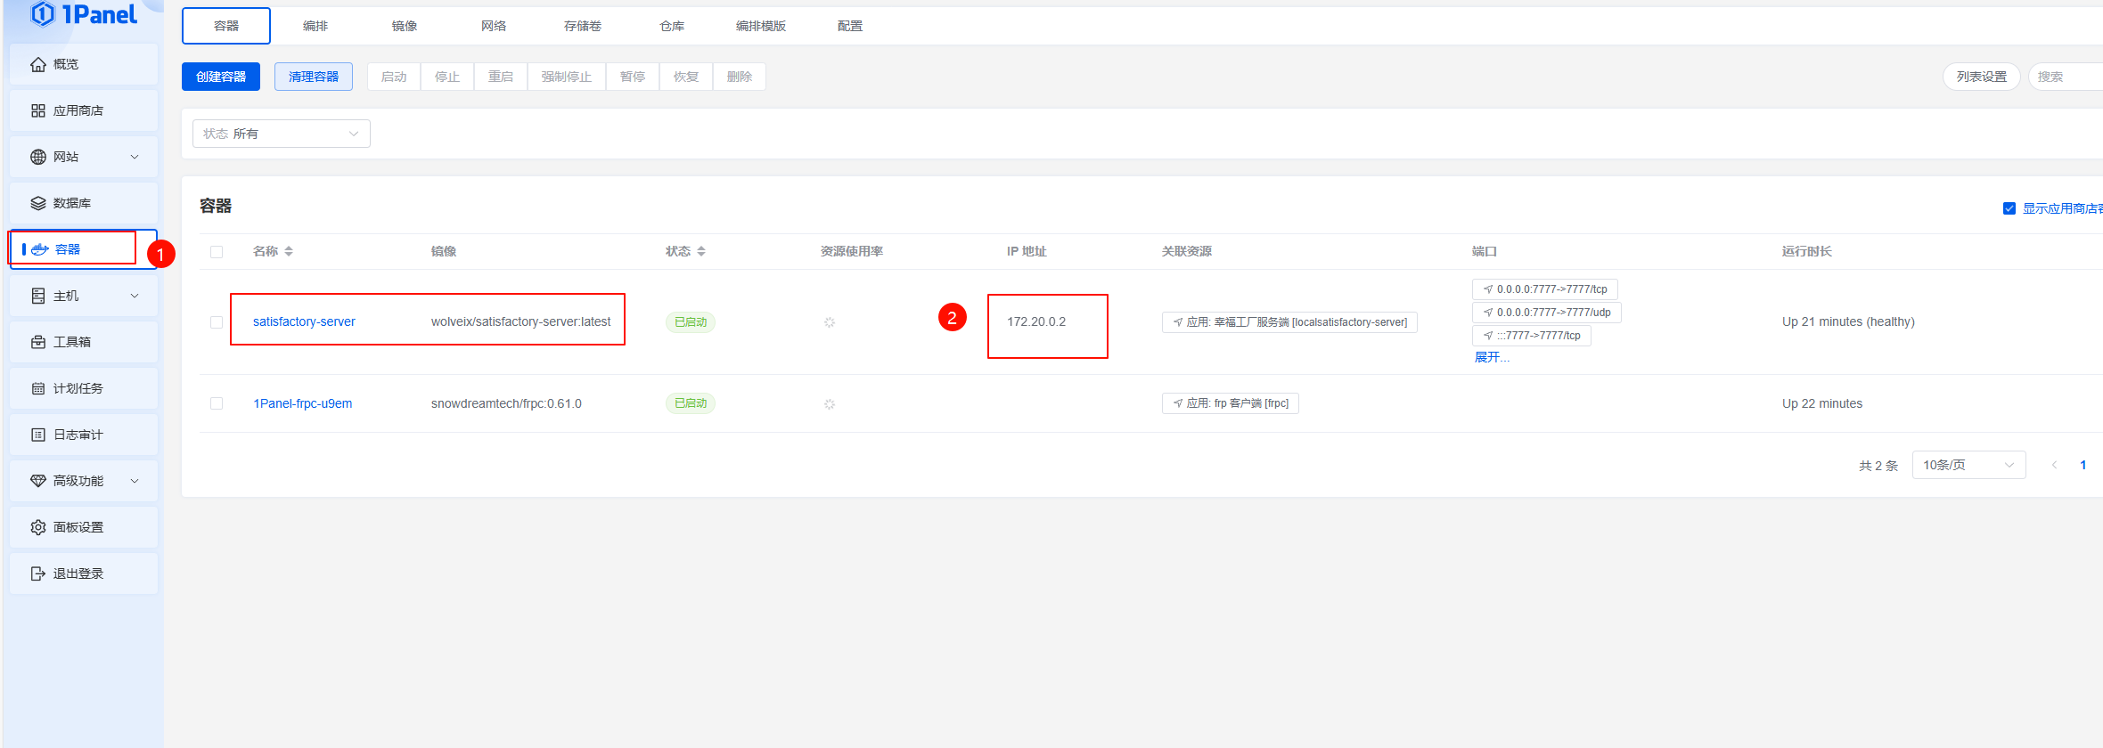The height and width of the screenshot is (748, 2103).
Task: Load resource usage for satisfactory-server
Action: point(830,322)
